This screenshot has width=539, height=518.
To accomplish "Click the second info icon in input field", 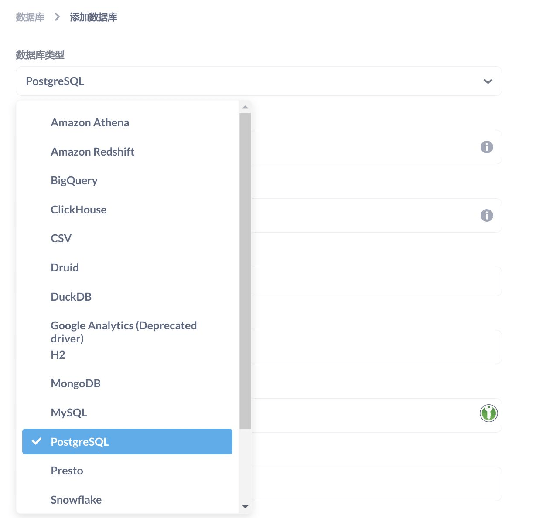I will click(x=487, y=215).
